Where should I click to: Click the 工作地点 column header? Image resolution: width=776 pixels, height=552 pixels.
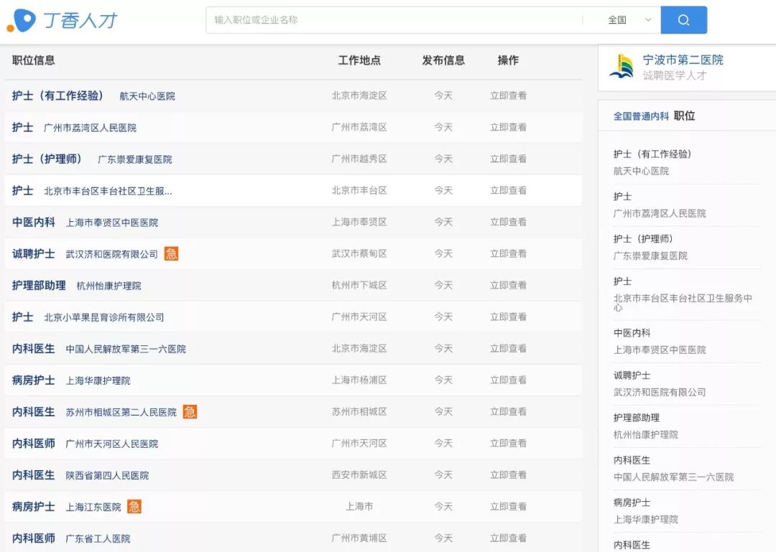tap(359, 60)
